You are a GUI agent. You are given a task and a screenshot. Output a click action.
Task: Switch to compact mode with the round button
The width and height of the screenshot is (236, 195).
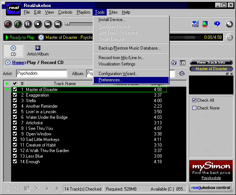(x=229, y=24)
